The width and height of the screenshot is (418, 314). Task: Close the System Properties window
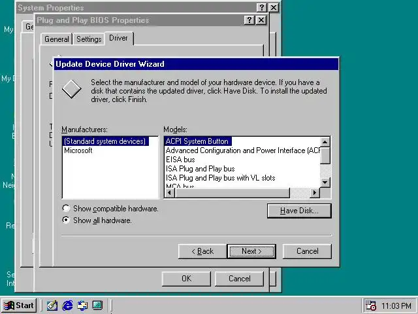tap(274, 7)
